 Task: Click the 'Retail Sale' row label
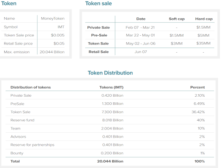(x=99, y=52)
